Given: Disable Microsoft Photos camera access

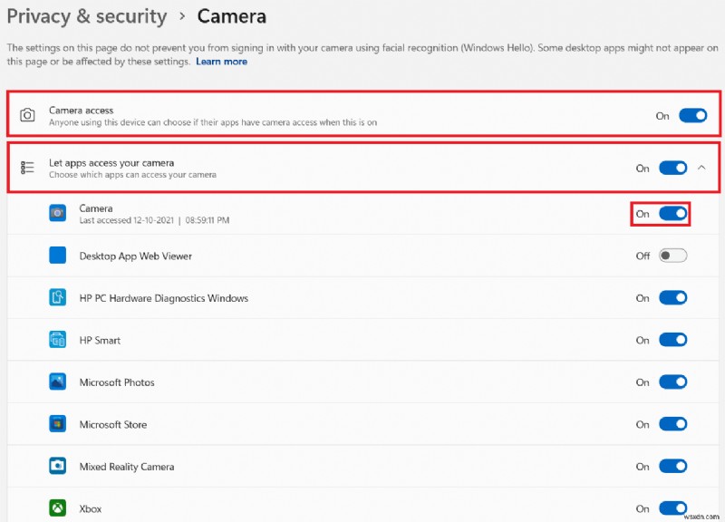Looking at the screenshot, I should tap(672, 382).
